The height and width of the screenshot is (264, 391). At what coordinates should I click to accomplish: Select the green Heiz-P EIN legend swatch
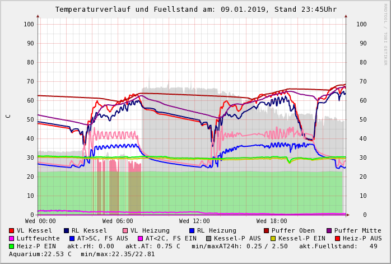12,246
